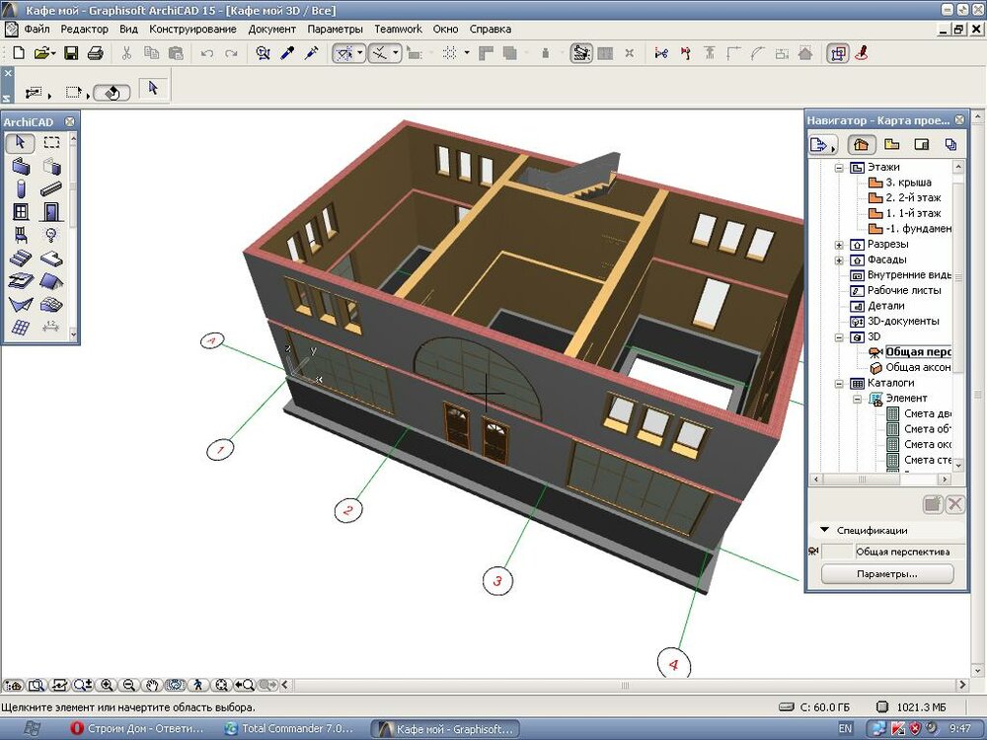Click the Print icon in the toolbar

point(95,53)
